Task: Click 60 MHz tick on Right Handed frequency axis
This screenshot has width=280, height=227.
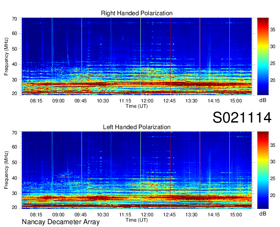Action: [14, 33]
